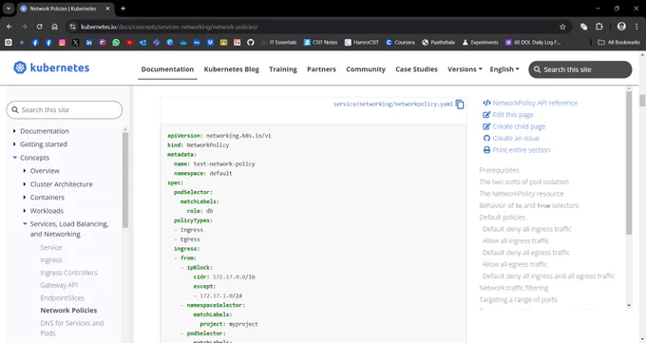Click the Kubernetes logo
The width and height of the screenshot is (646, 343).
[x=51, y=67]
